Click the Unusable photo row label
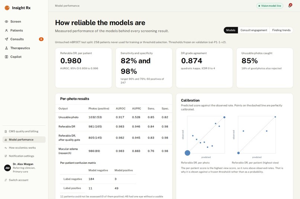 point(68,117)
